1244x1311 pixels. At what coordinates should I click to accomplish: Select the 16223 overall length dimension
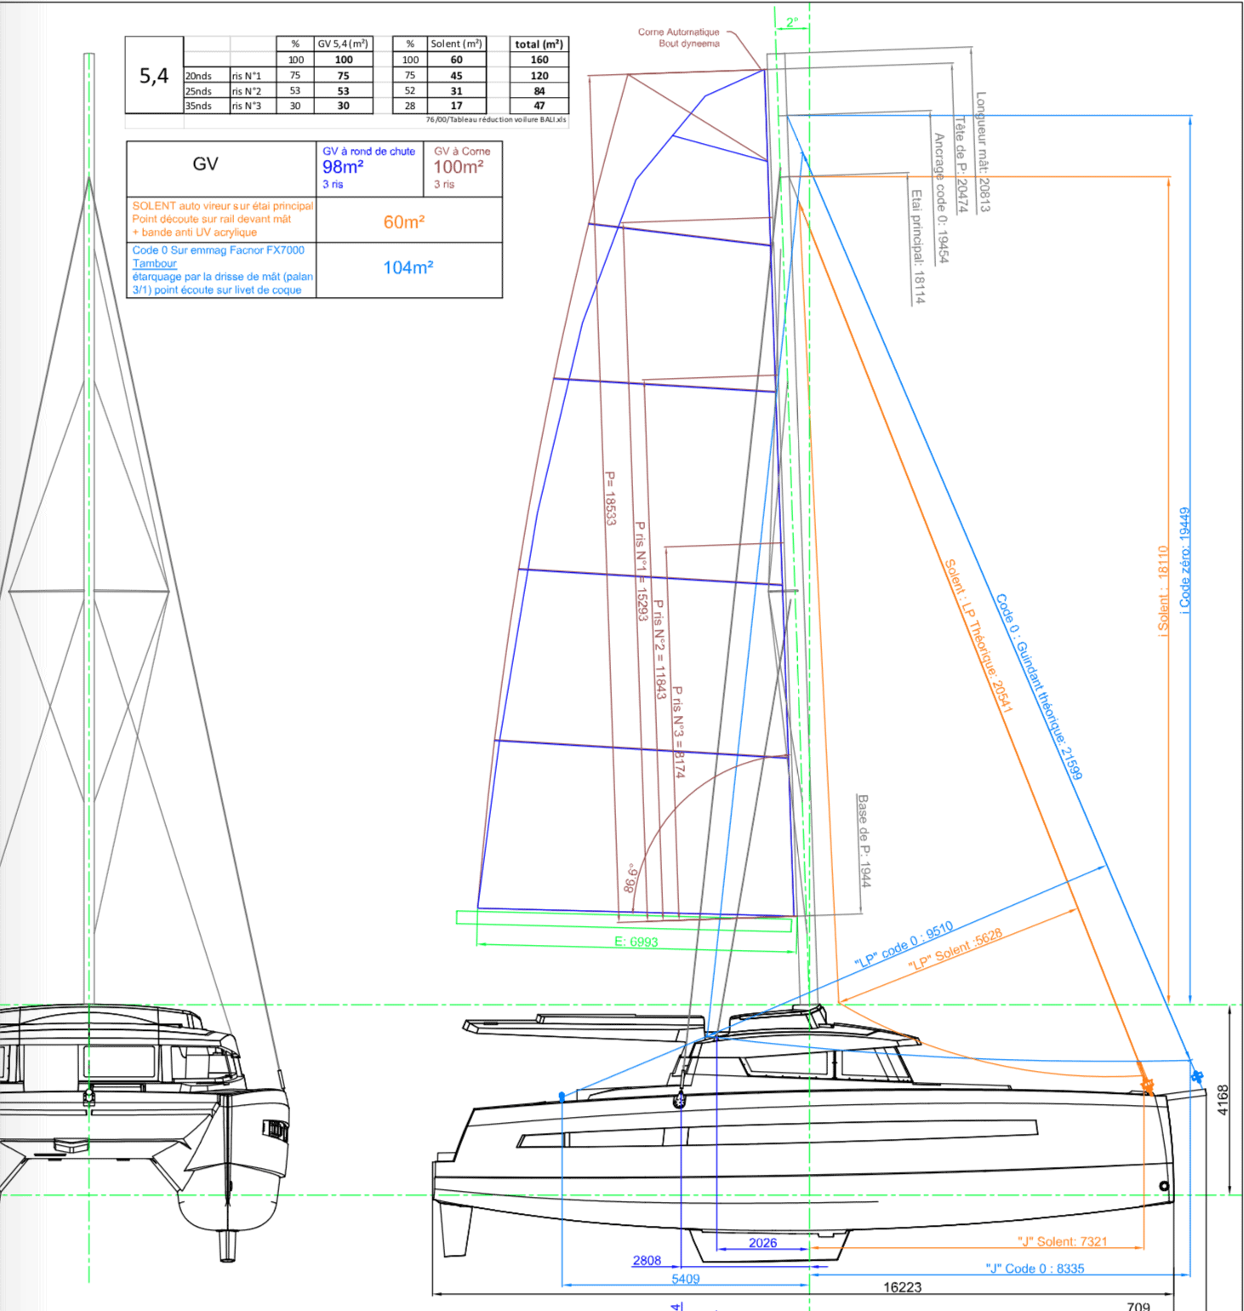point(903,1287)
